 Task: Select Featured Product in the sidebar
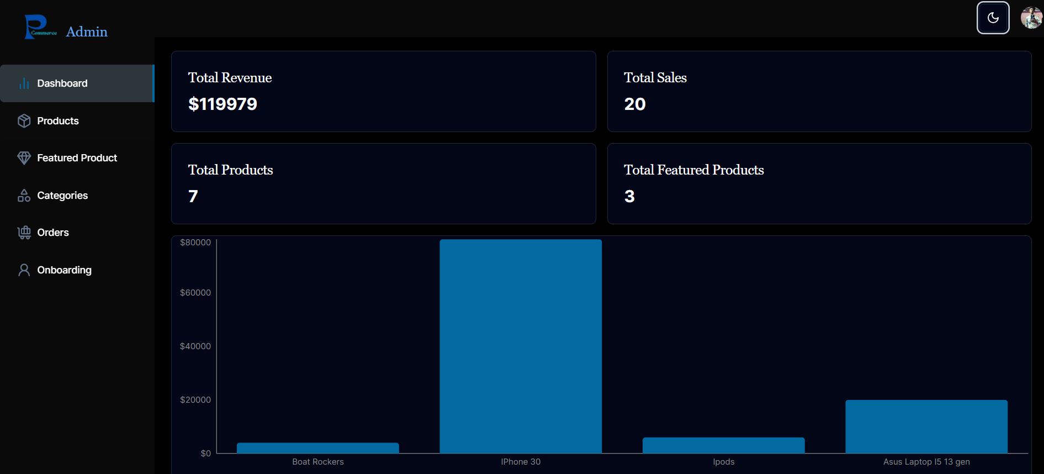pyautogui.click(x=77, y=158)
